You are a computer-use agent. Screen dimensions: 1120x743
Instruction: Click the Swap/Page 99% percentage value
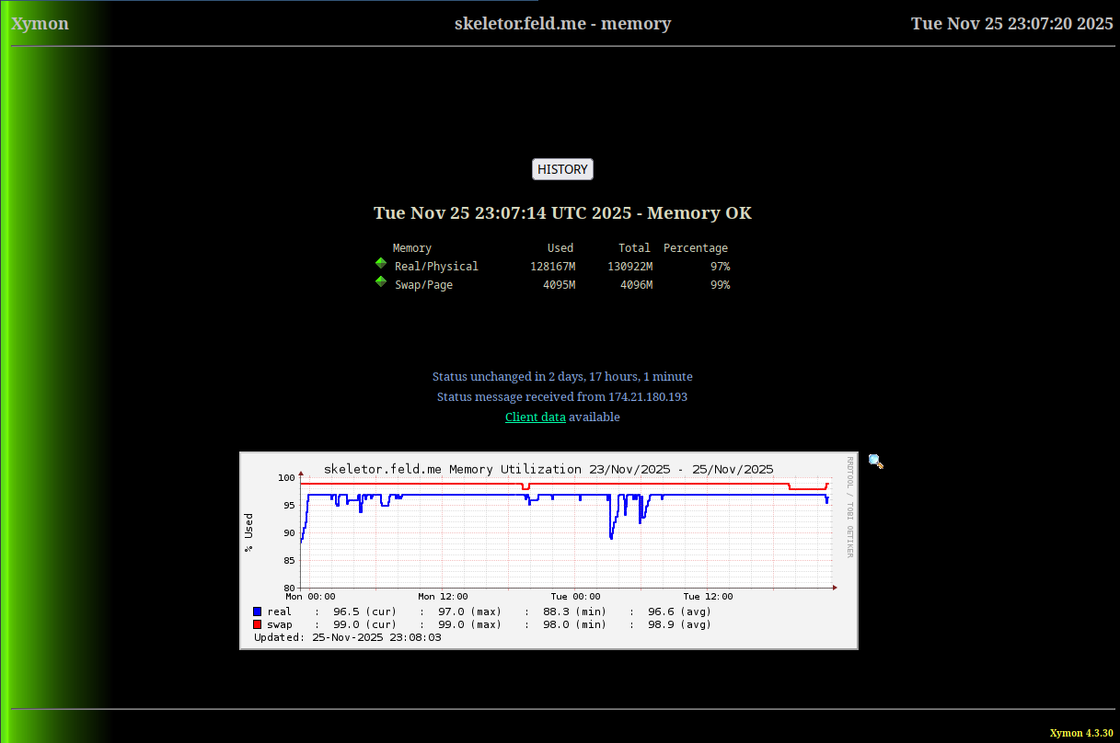point(720,285)
